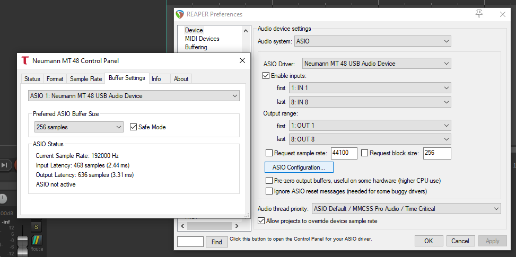The height and width of the screenshot is (257, 516).
Task: Check Ignore ASIO reset messages option
Action: click(x=269, y=191)
